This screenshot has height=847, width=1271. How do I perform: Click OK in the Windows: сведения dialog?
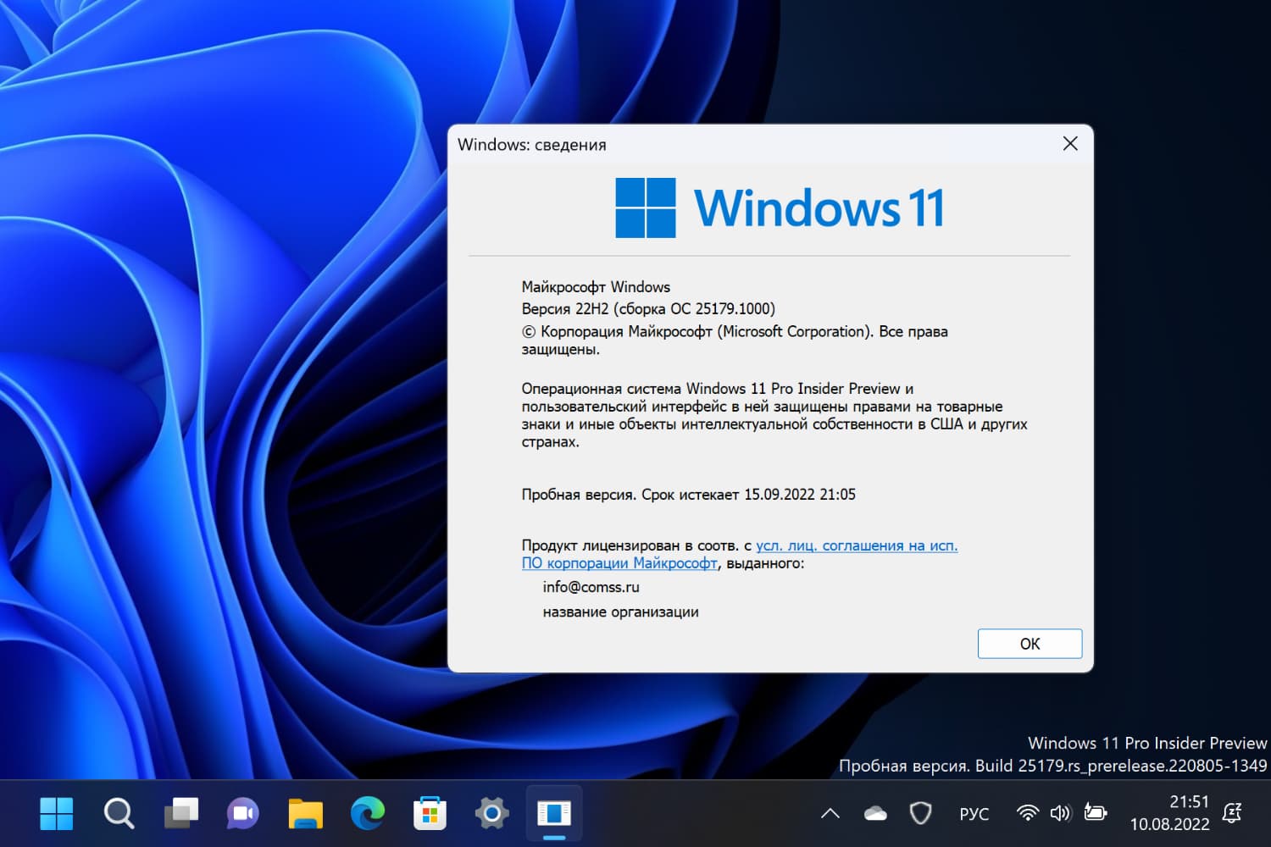[1030, 644]
